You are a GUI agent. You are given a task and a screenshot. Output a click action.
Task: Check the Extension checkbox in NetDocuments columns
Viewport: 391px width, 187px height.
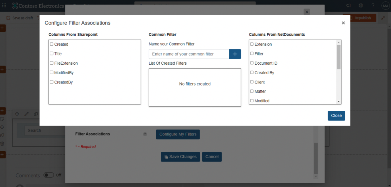coord(252,44)
